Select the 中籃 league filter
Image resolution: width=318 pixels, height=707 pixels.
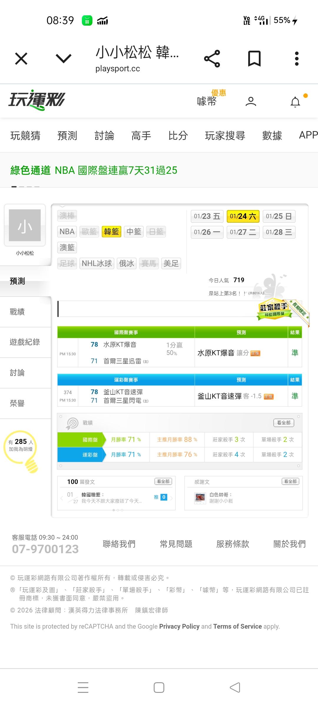[134, 232]
